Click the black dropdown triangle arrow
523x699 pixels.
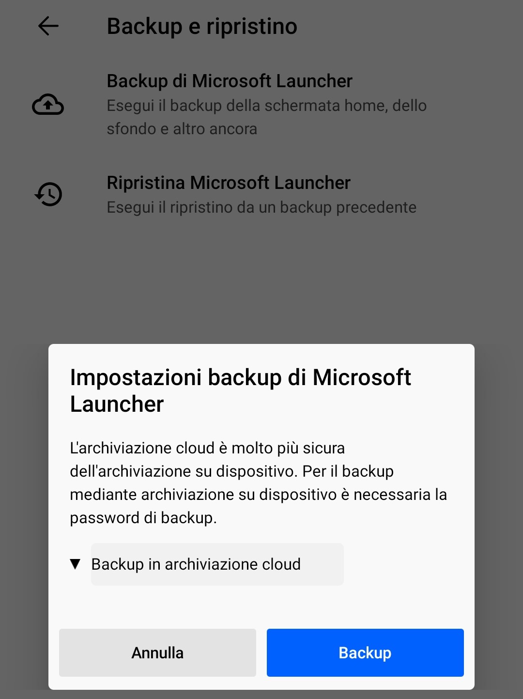pyautogui.click(x=75, y=564)
